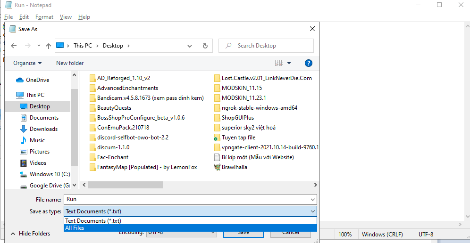Select the AdvancedEnchantments folder
The image size is (470, 243).
click(124, 88)
